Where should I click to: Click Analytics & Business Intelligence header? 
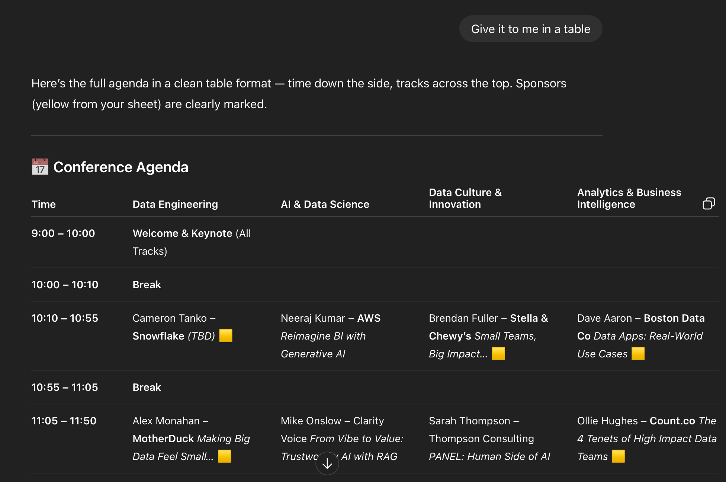[x=629, y=198]
